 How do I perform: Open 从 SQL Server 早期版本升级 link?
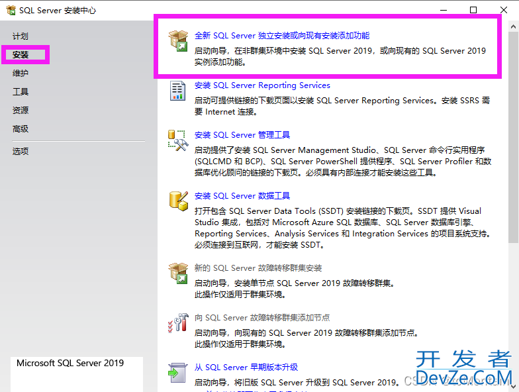click(246, 367)
